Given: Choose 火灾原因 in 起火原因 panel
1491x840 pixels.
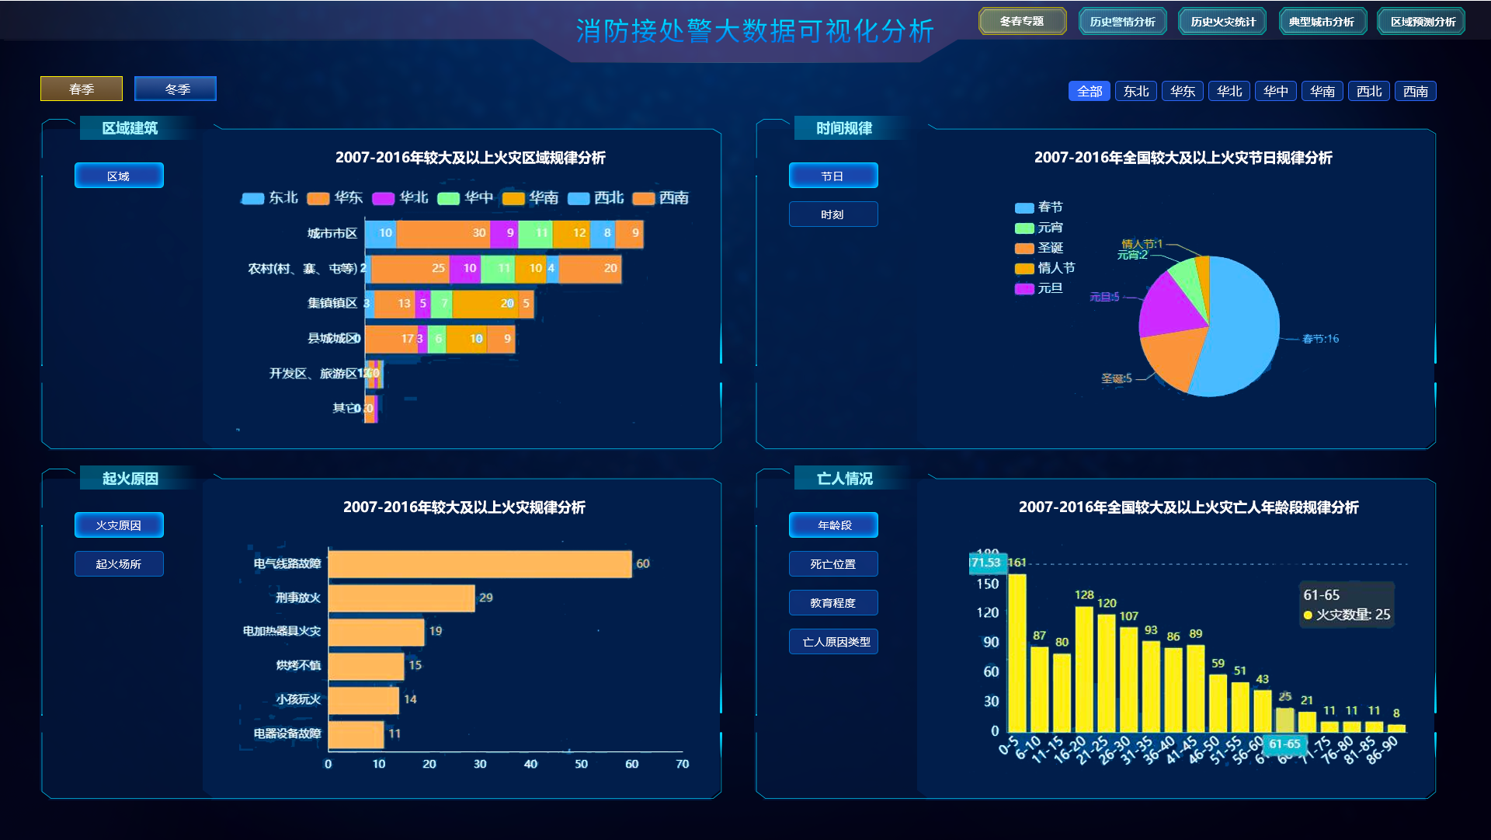Looking at the screenshot, I should 119,525.
